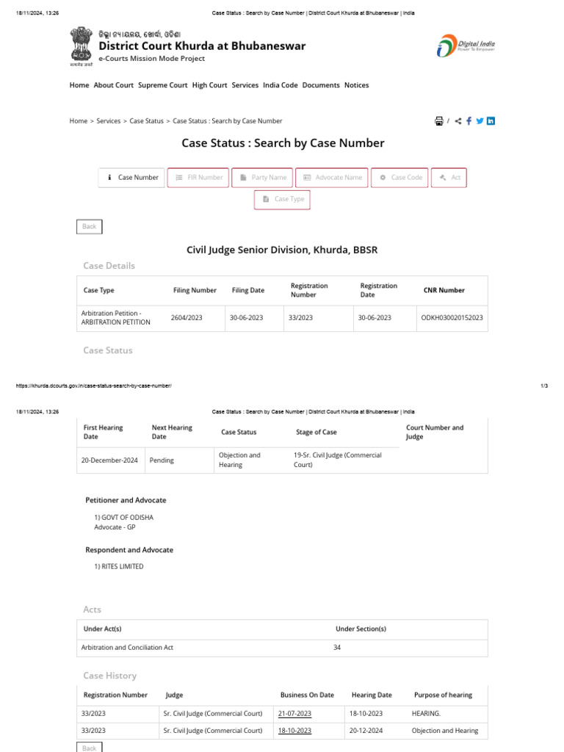This screenshot has width=564, height=752.
Task: Click the share icon beside the printer
Action: click(458, 121)
